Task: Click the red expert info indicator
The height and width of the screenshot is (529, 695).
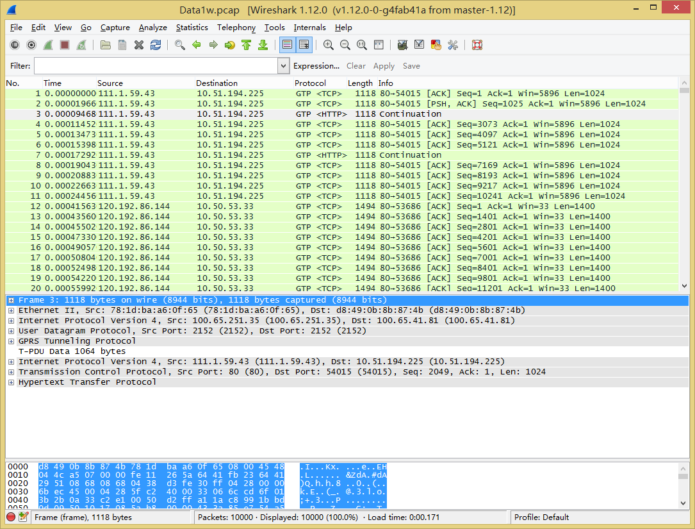Action: coord(11,517)
